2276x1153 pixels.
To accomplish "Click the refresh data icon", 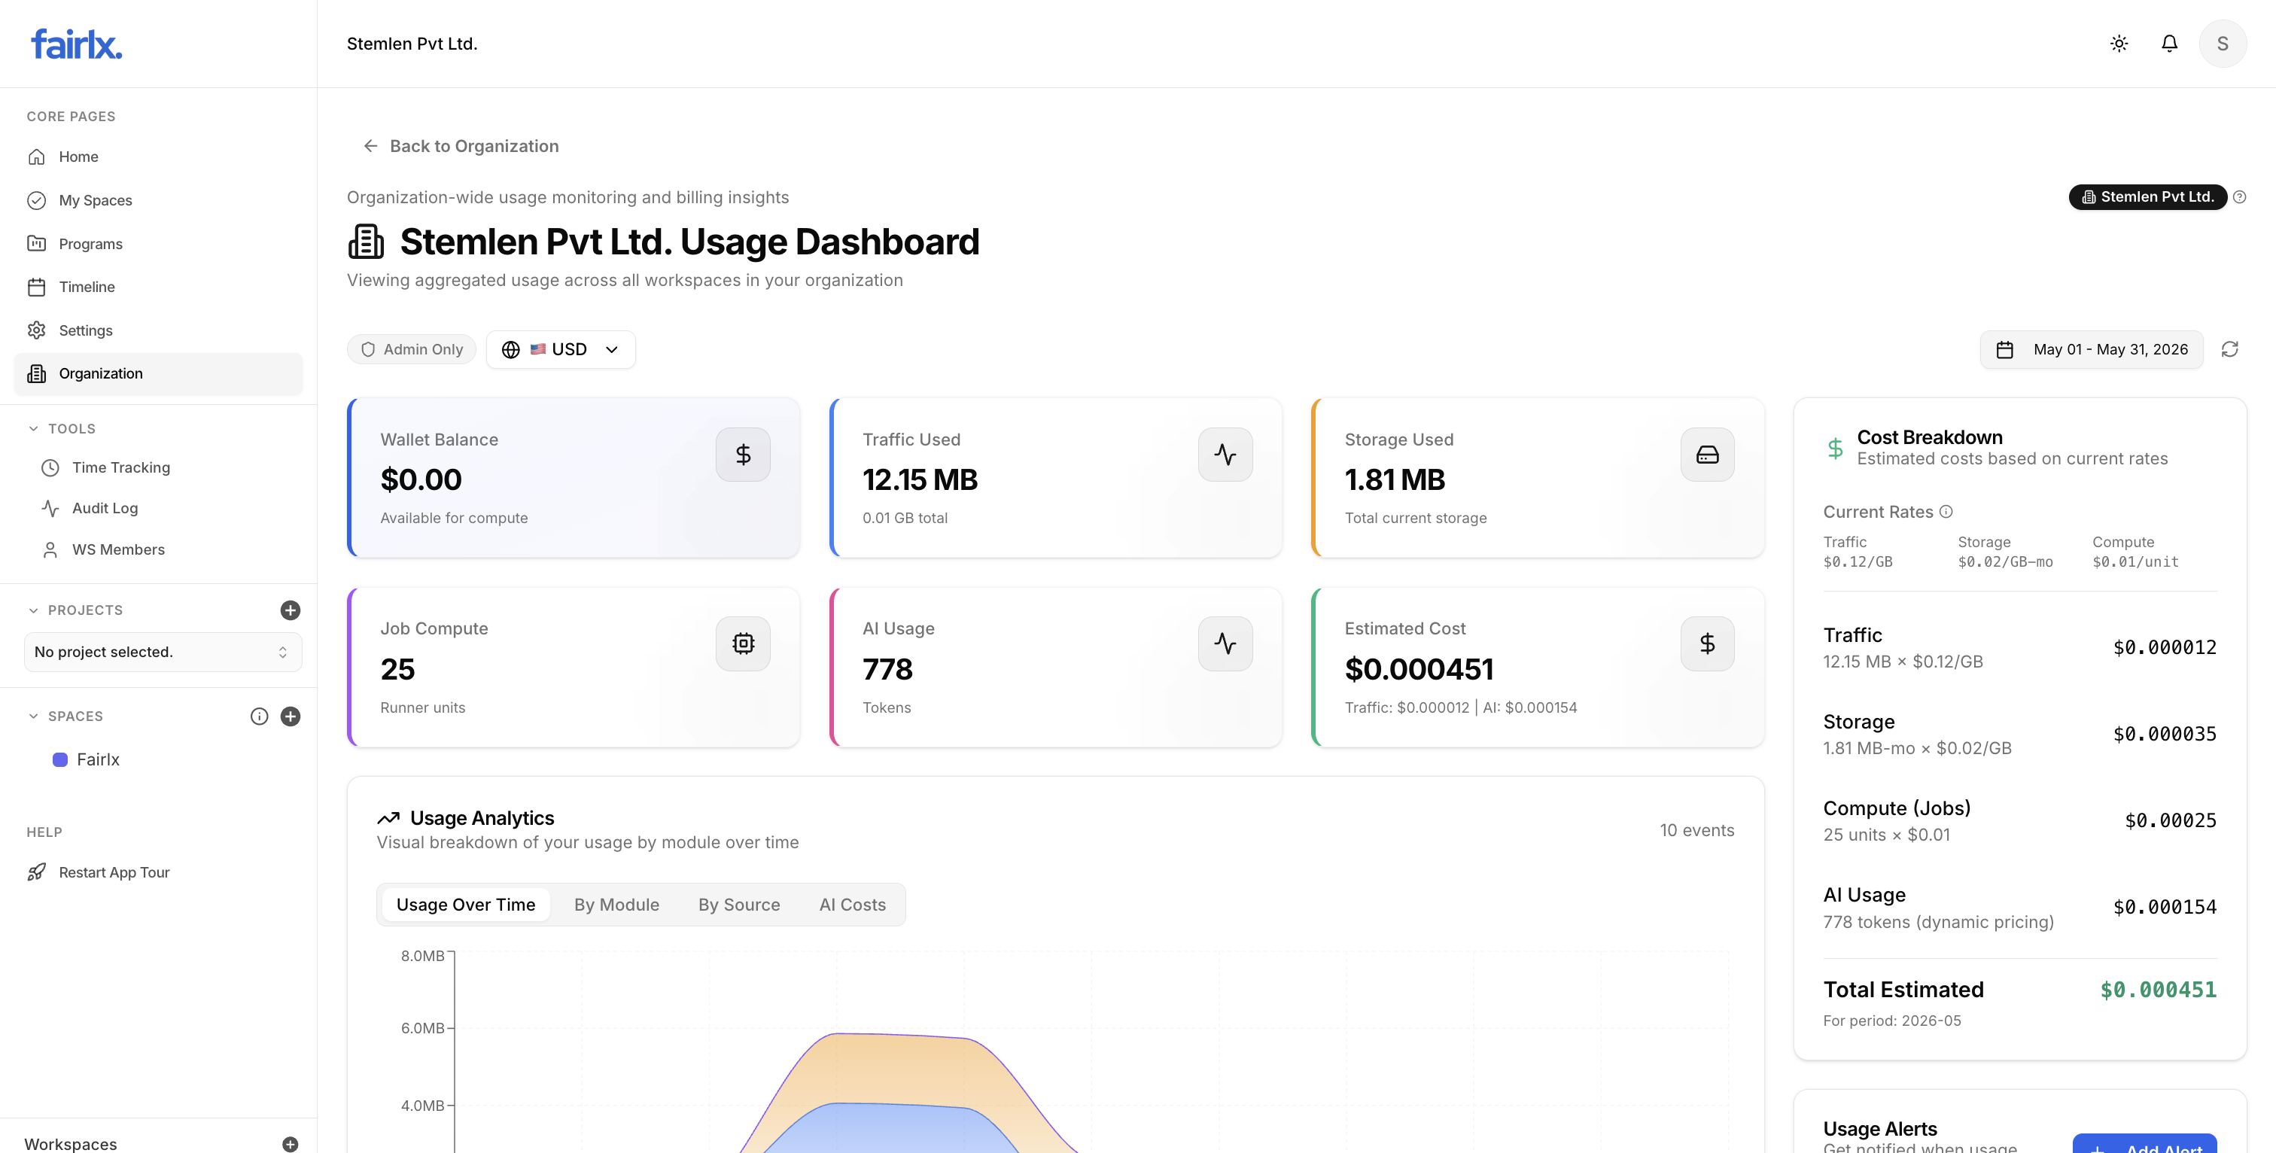I will [2230, 349].
